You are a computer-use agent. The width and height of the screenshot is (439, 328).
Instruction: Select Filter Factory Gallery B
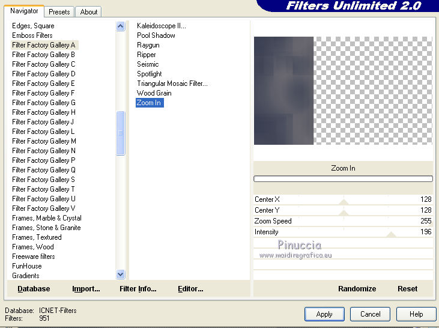43,55
